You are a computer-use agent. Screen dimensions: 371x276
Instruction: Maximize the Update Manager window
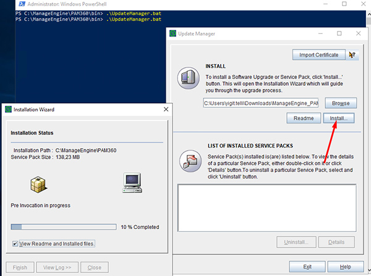(339, 33)
